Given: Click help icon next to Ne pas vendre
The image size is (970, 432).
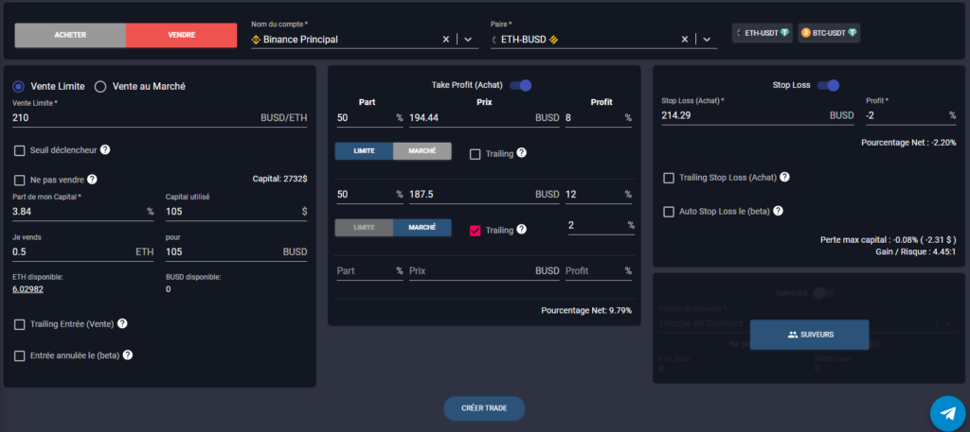Looking at the screenshot, I should click(92, 179).
